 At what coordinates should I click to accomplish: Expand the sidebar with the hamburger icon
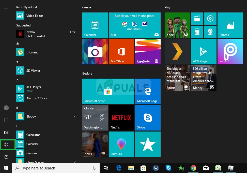tap(6, 7)
